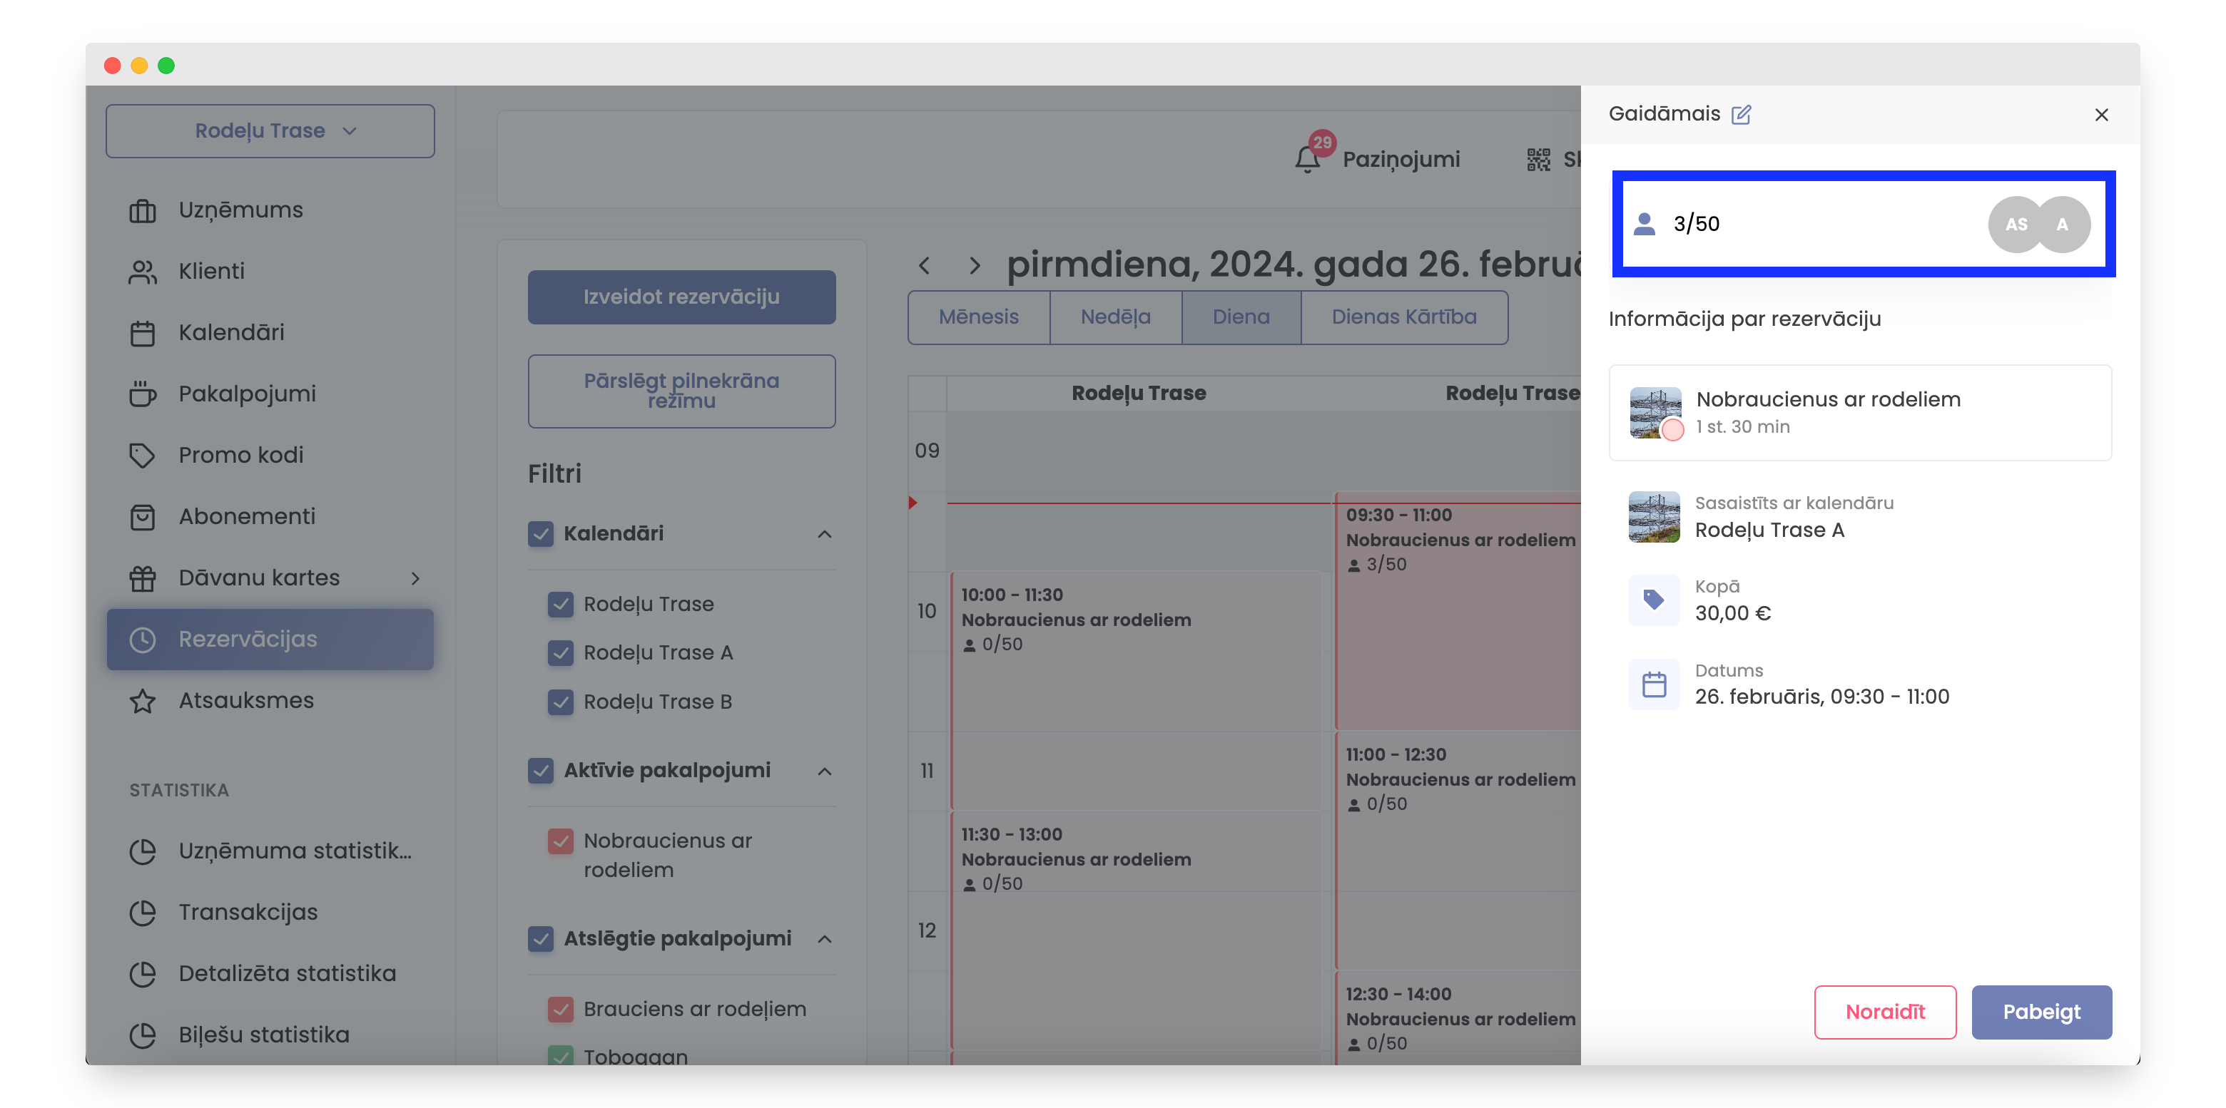
Task: Expand Dāvanu kartes submenu arrow
Action: 416,578
